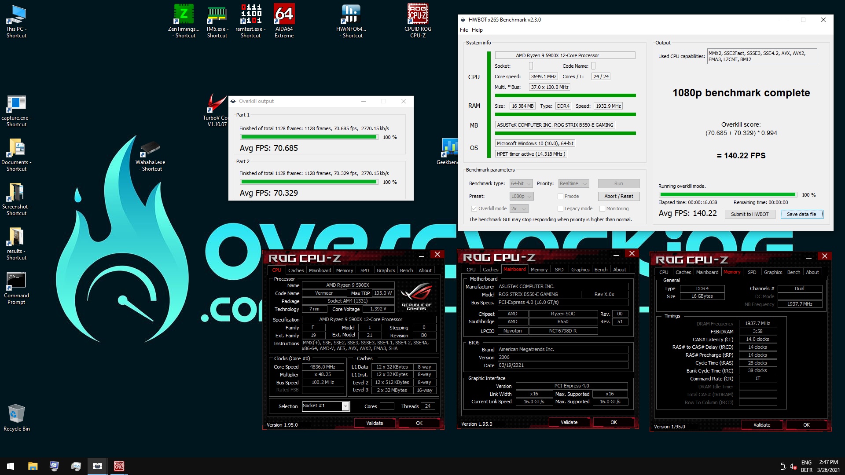The height and width of the screenshot is (475, 845).
Task: Open Preset 1080p dropdown
Action: pos(522,196)
